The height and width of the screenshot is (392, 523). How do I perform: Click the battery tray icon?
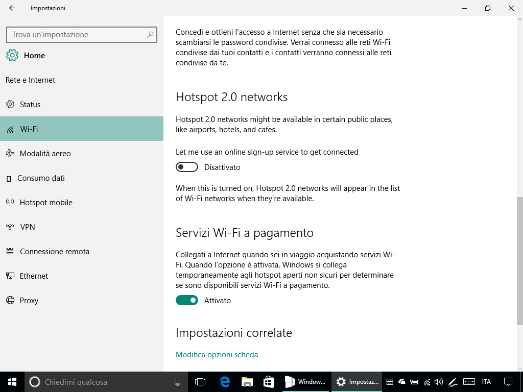tap(414, 382)
